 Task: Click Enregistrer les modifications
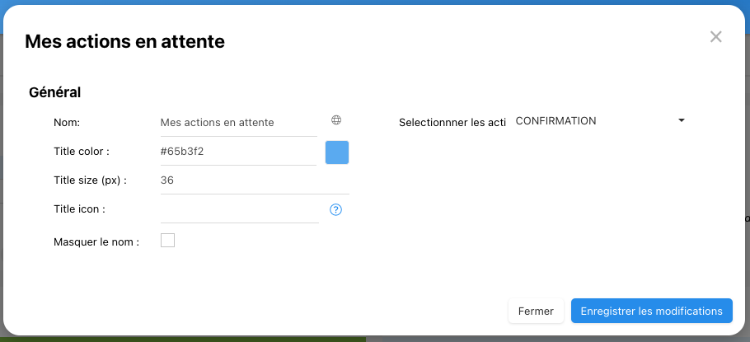point(651,311)
